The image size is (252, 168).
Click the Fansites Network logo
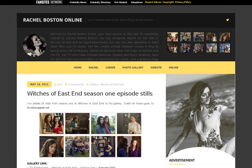pyautogui.click(x=49, y=2)
